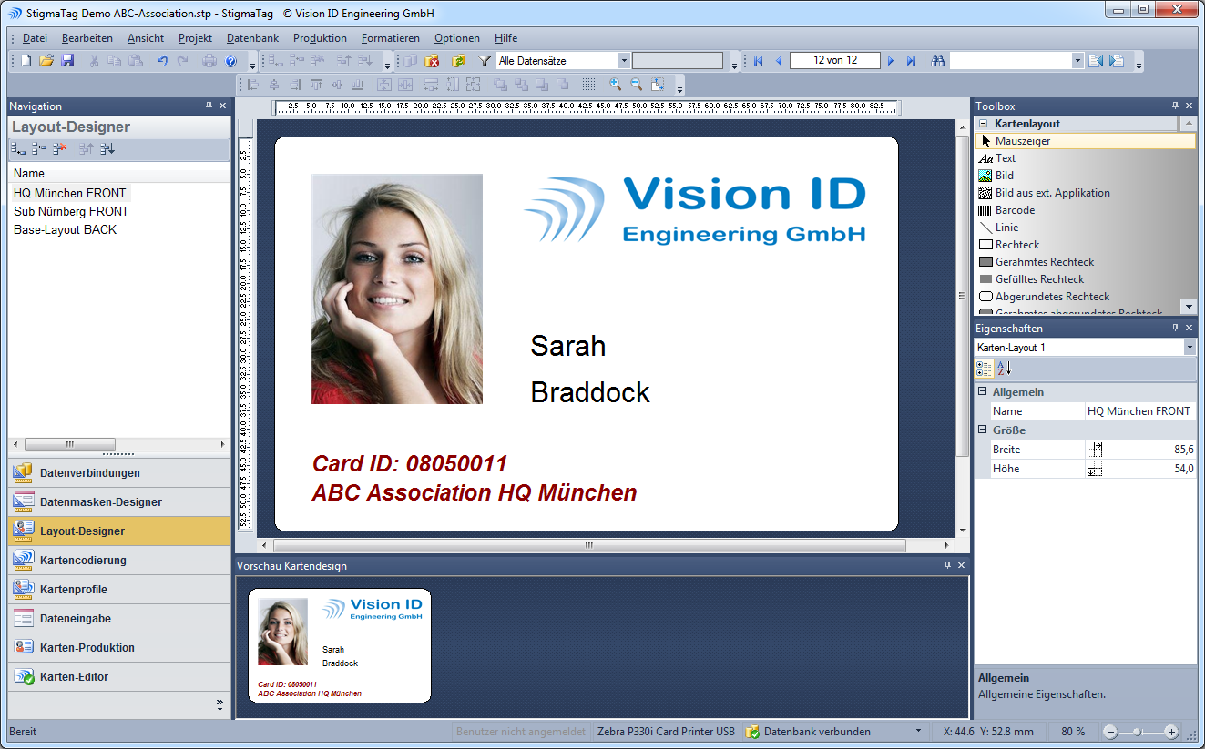
Task: Click the binoculars search icon
Action: 938,61
